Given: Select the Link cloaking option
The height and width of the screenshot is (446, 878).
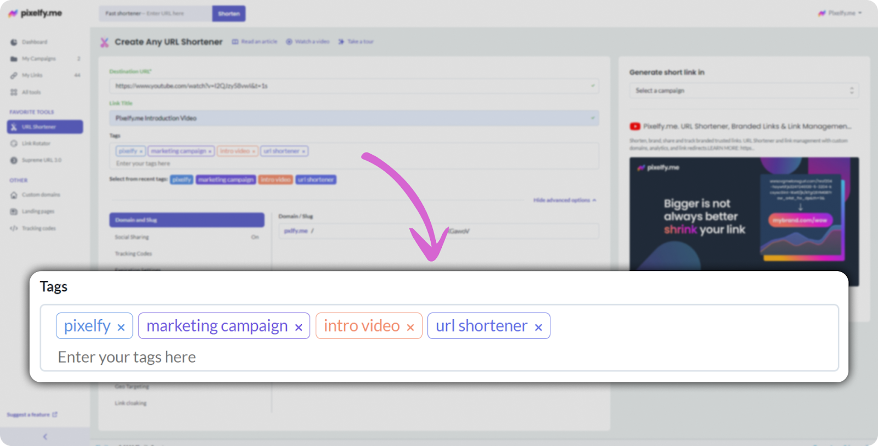Looking at the screenshot, I should click(131, 403).
